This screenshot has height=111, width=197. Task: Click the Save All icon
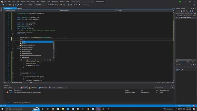click(18, 5)
